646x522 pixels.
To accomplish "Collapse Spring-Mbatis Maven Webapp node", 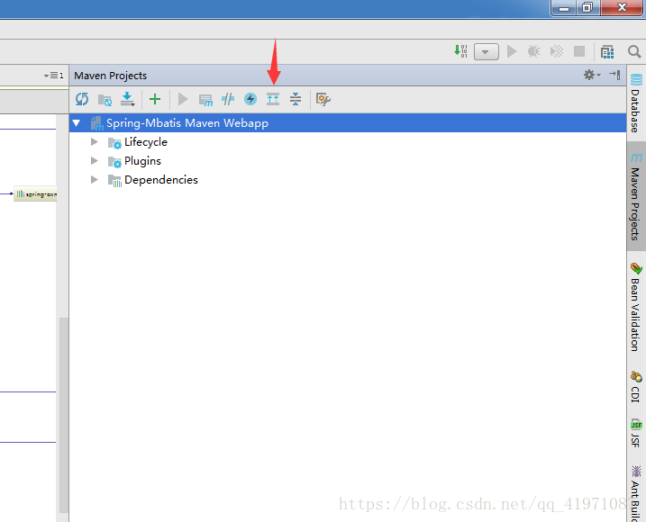I will point(77,122).
